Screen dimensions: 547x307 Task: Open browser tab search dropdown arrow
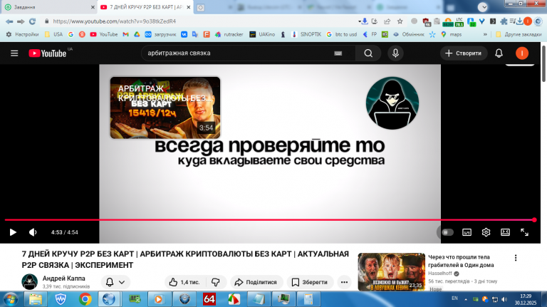(x=483, y=6)
